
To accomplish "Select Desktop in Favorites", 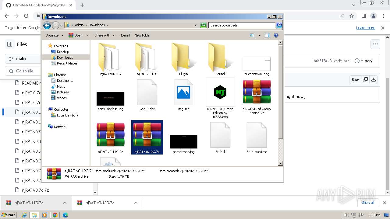I will (x=63, y=52).
